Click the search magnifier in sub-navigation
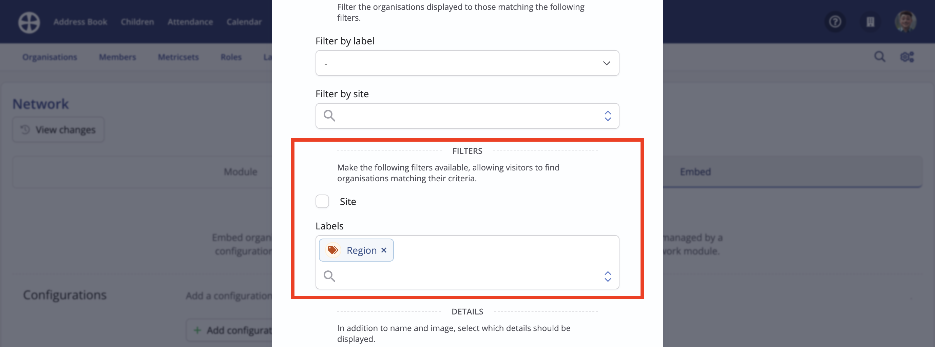This screenshot has height=347, width=935. 879,57
